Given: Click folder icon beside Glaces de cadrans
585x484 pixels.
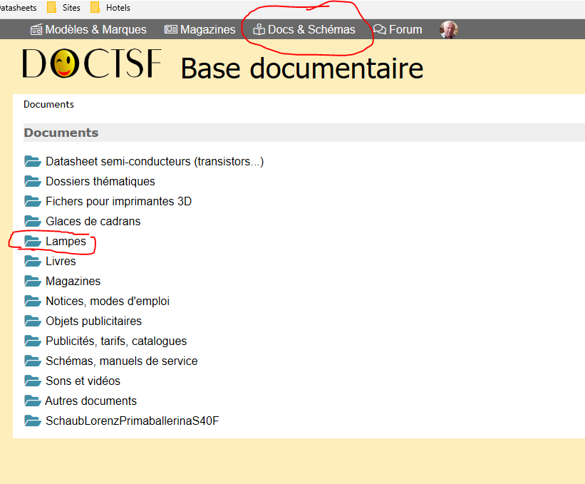Looking at the screenshot, I should (33, 221).
